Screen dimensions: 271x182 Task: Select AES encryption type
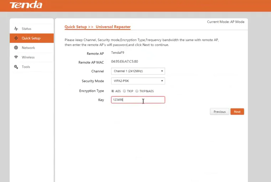coord(113,91)
